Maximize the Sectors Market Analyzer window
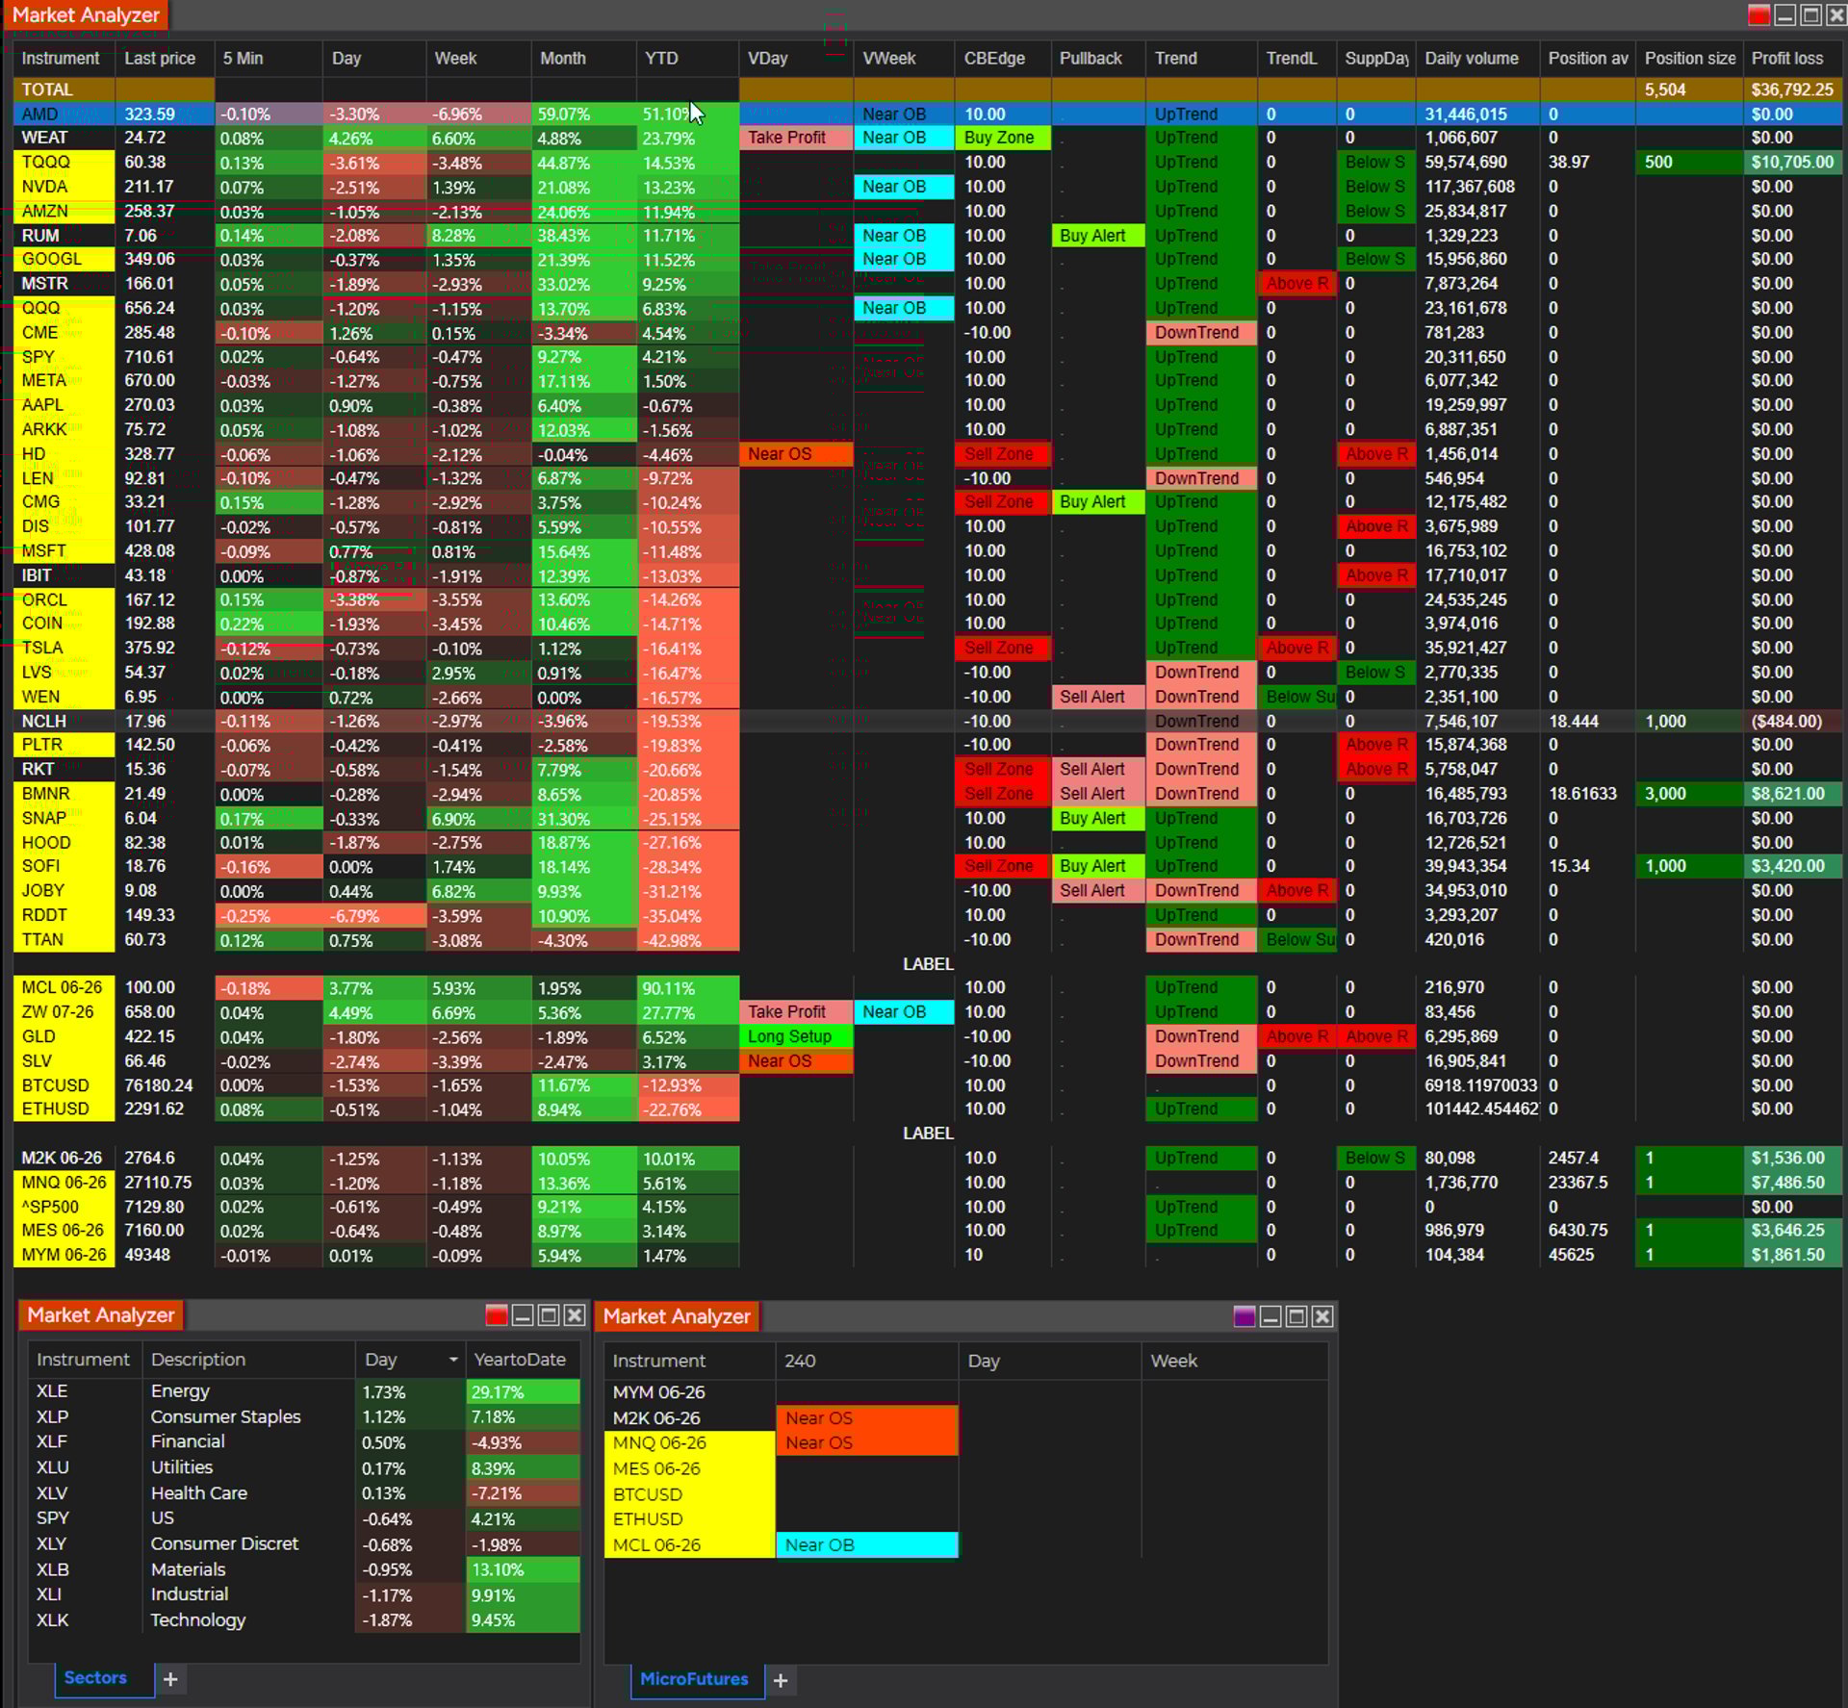Image resolution: width=1848 pixels, height=1708 pixels. (x=549, y=1315)
